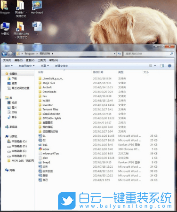Click the Back navigation arrow button
This screenshot has height=212, width=177.
pos(4,54)
